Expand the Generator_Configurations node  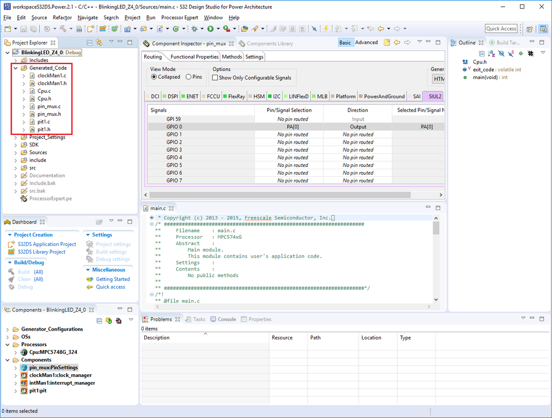pyautogui.click(x=8, y=329)
